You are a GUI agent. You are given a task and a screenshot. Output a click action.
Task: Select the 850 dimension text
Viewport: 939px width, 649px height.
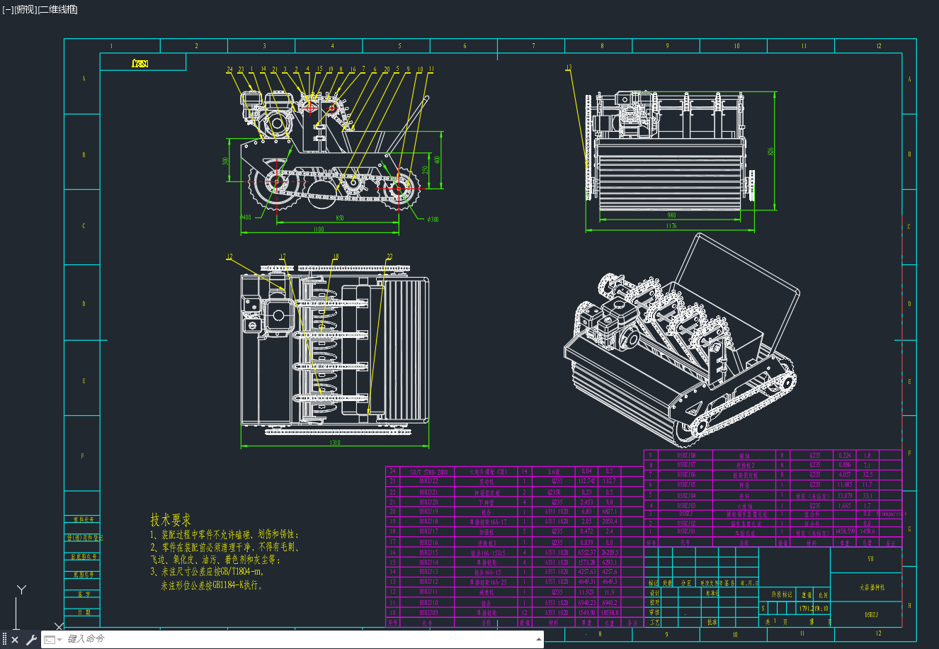(x=339, y=218)
